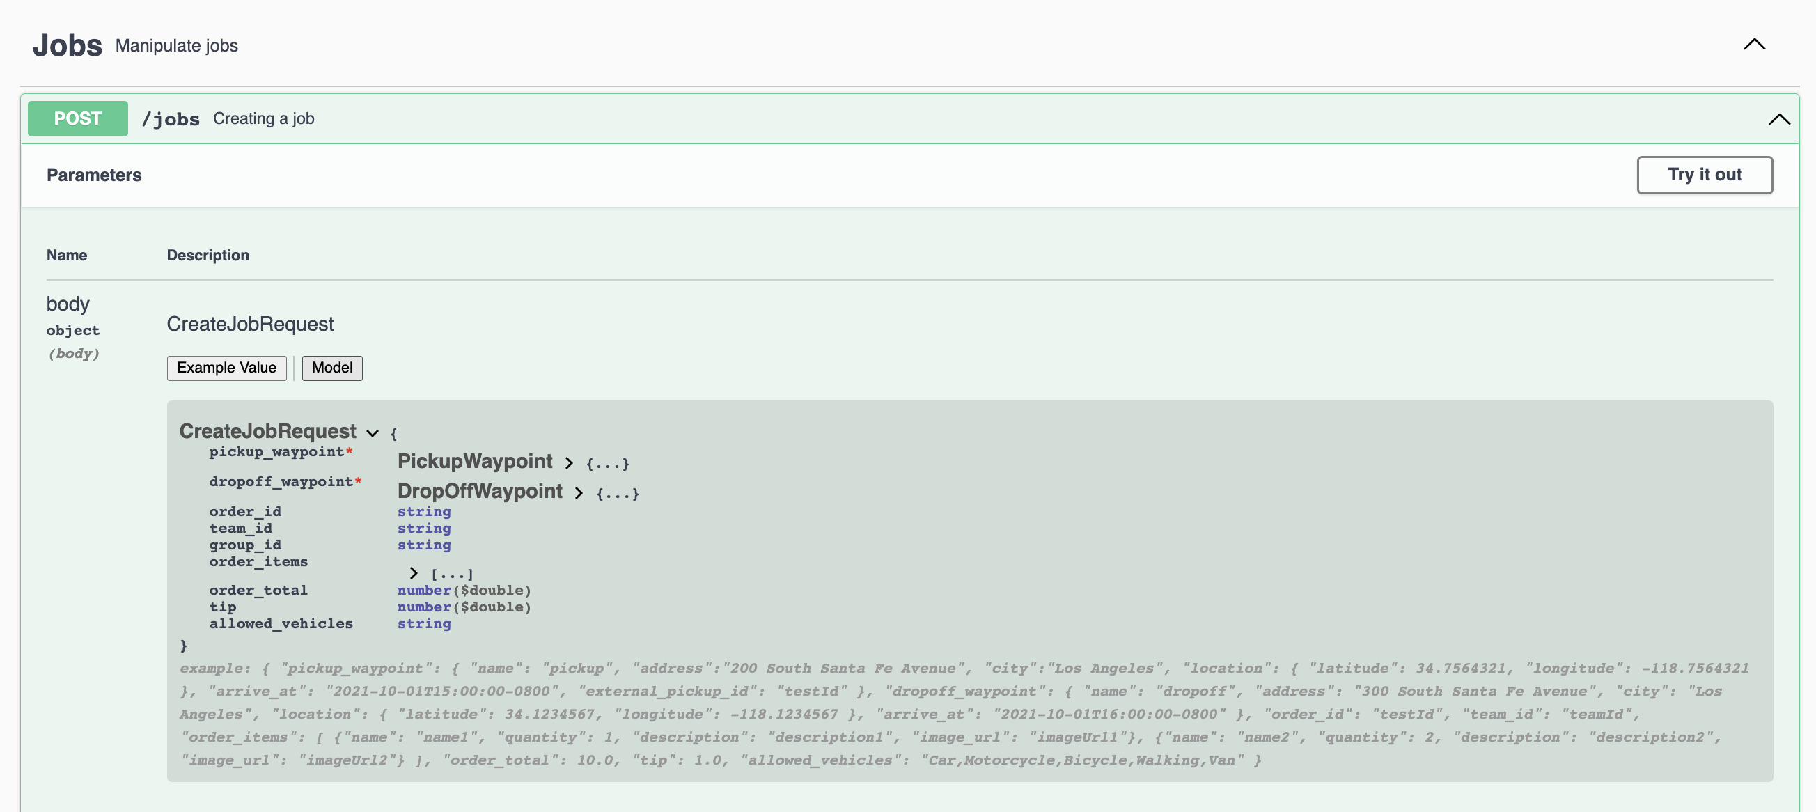Click the green POST method badge

click(77, 119)
